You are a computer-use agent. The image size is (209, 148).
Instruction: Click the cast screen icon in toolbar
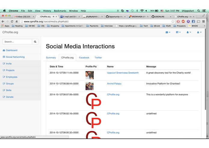tap(198, 21)
